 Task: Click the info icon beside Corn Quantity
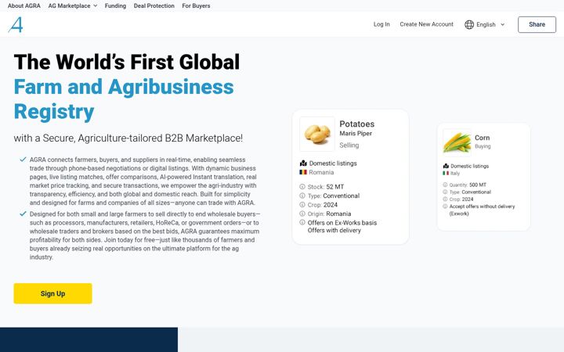(x=445, y=185)
